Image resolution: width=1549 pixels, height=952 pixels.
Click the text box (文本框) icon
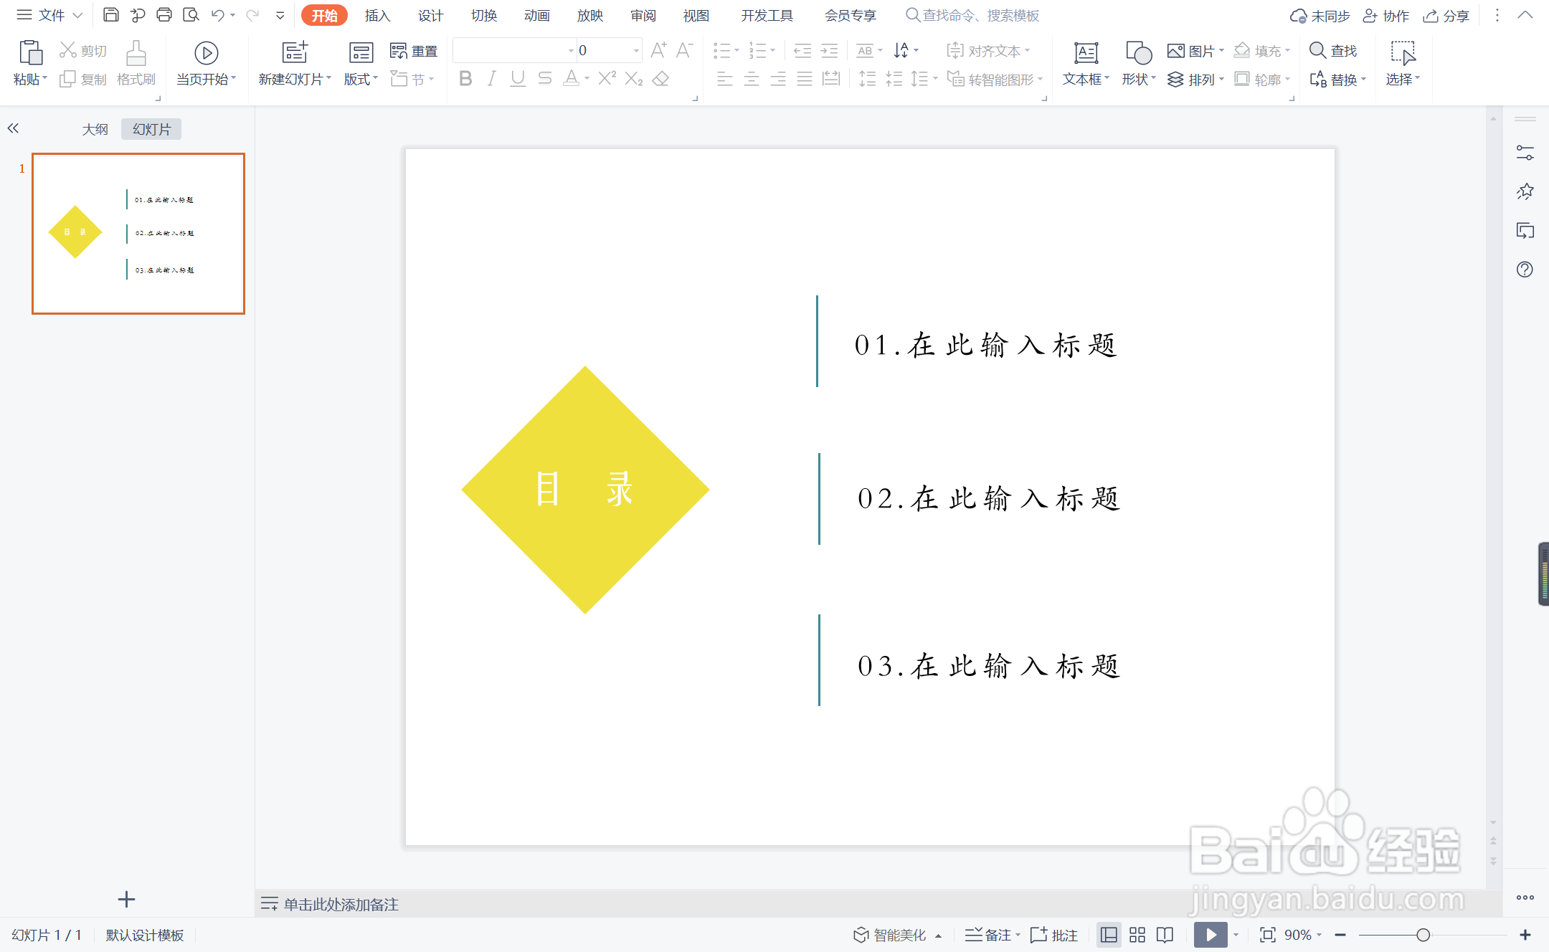tap(1086, 53)
